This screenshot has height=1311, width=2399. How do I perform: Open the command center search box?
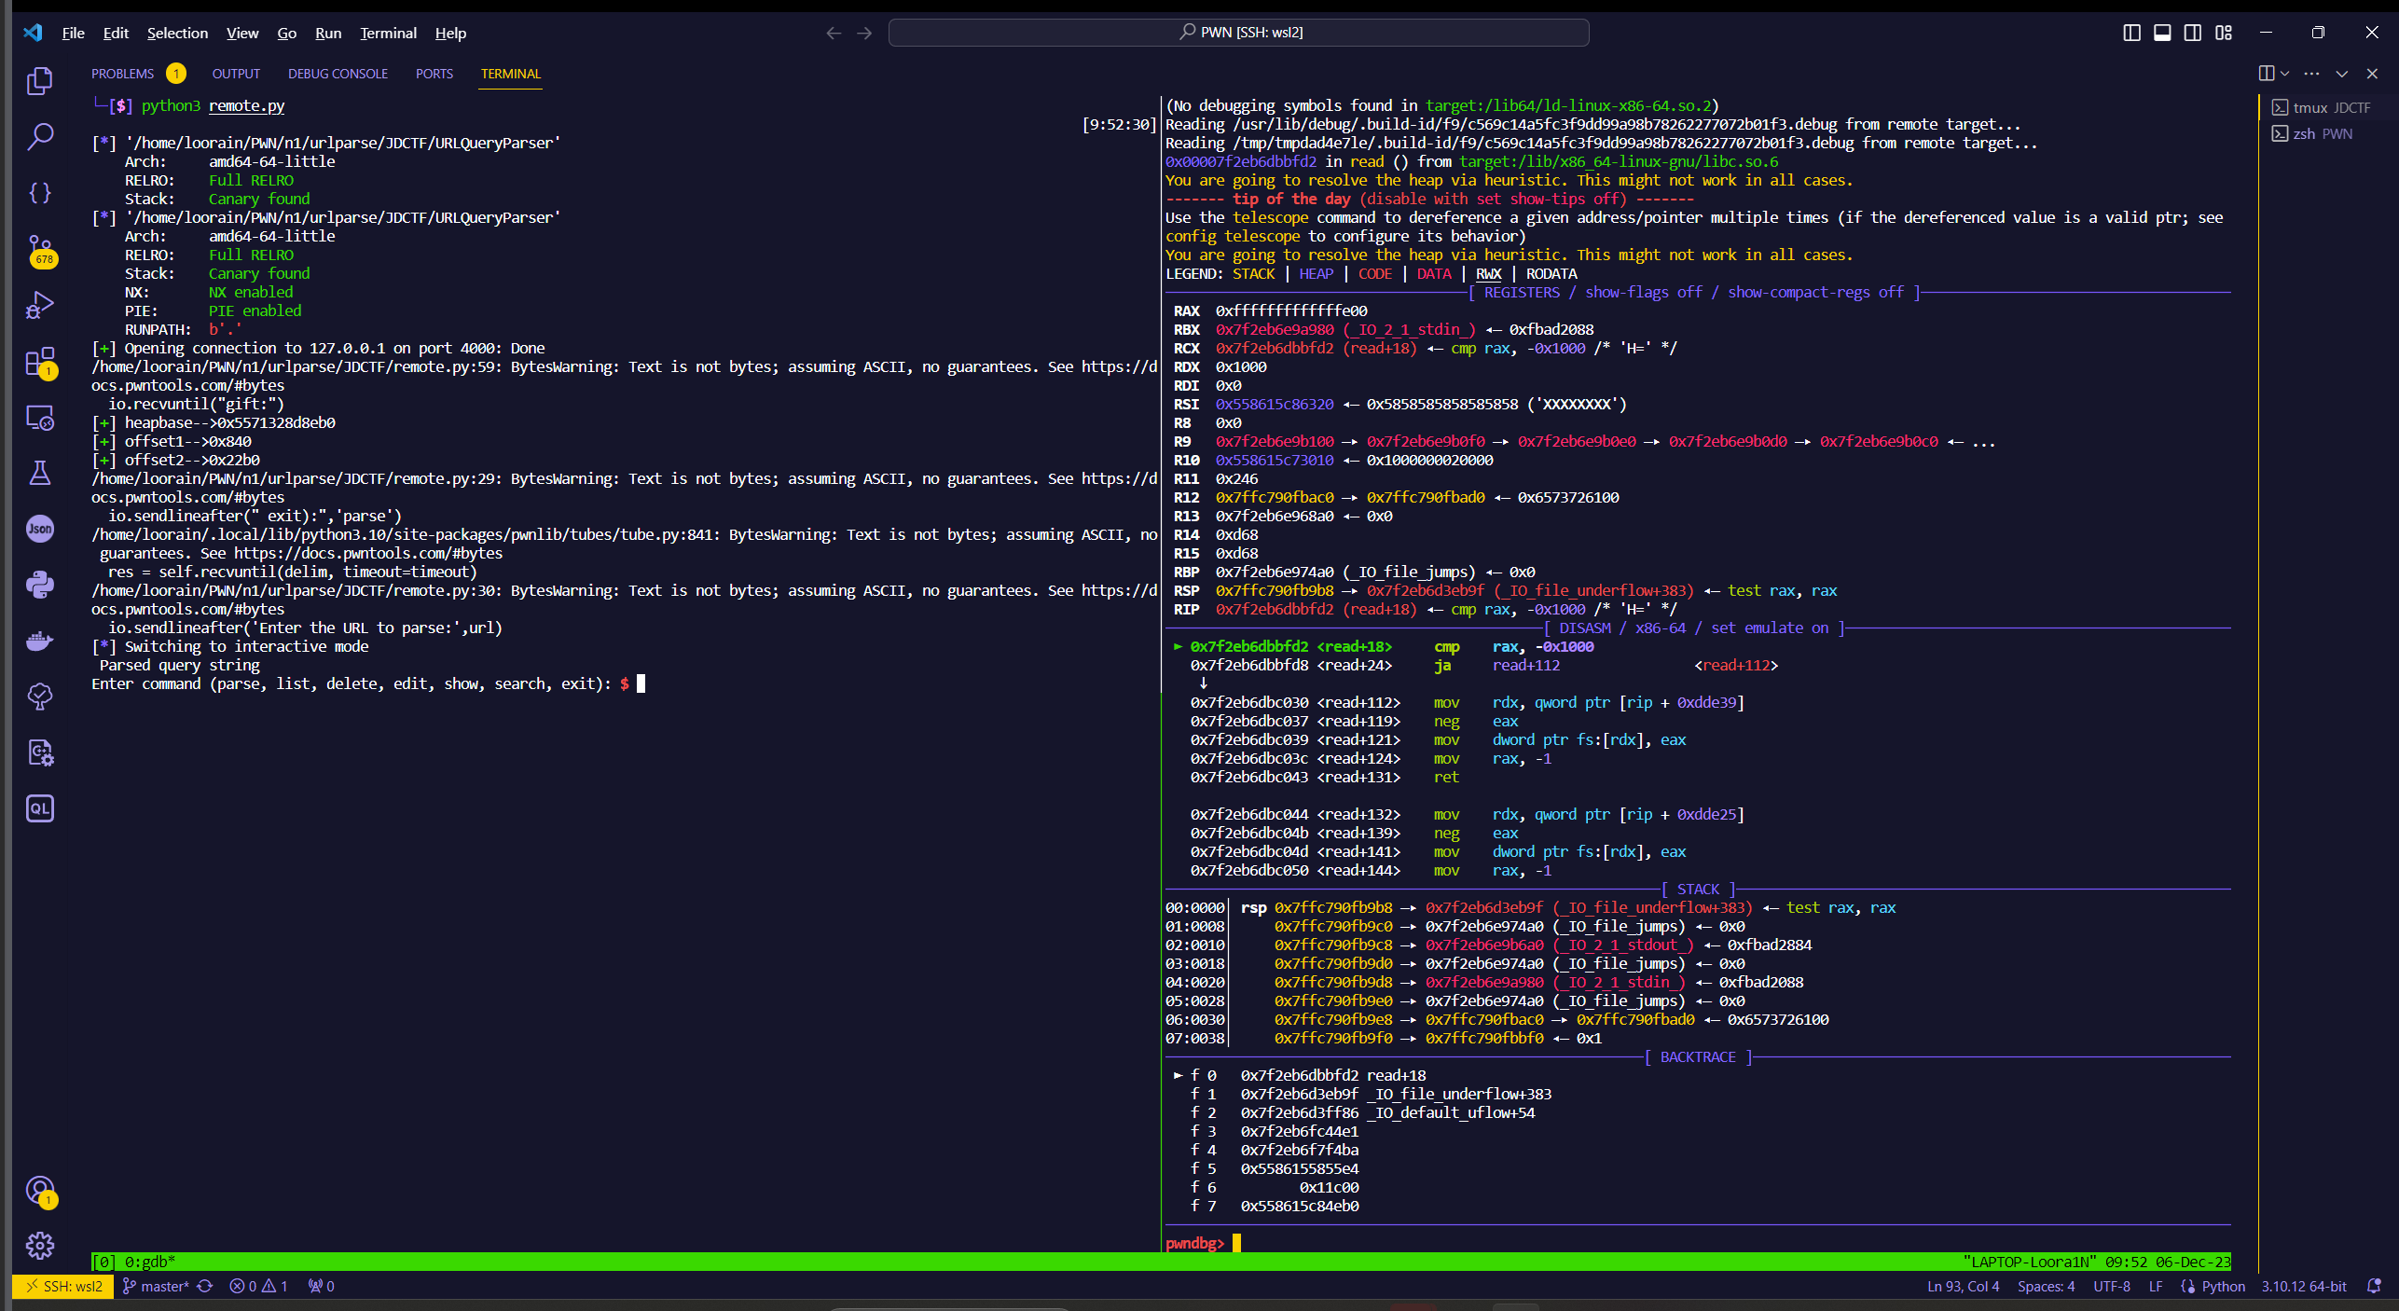pyautogui.click(x=1238, y=33)
